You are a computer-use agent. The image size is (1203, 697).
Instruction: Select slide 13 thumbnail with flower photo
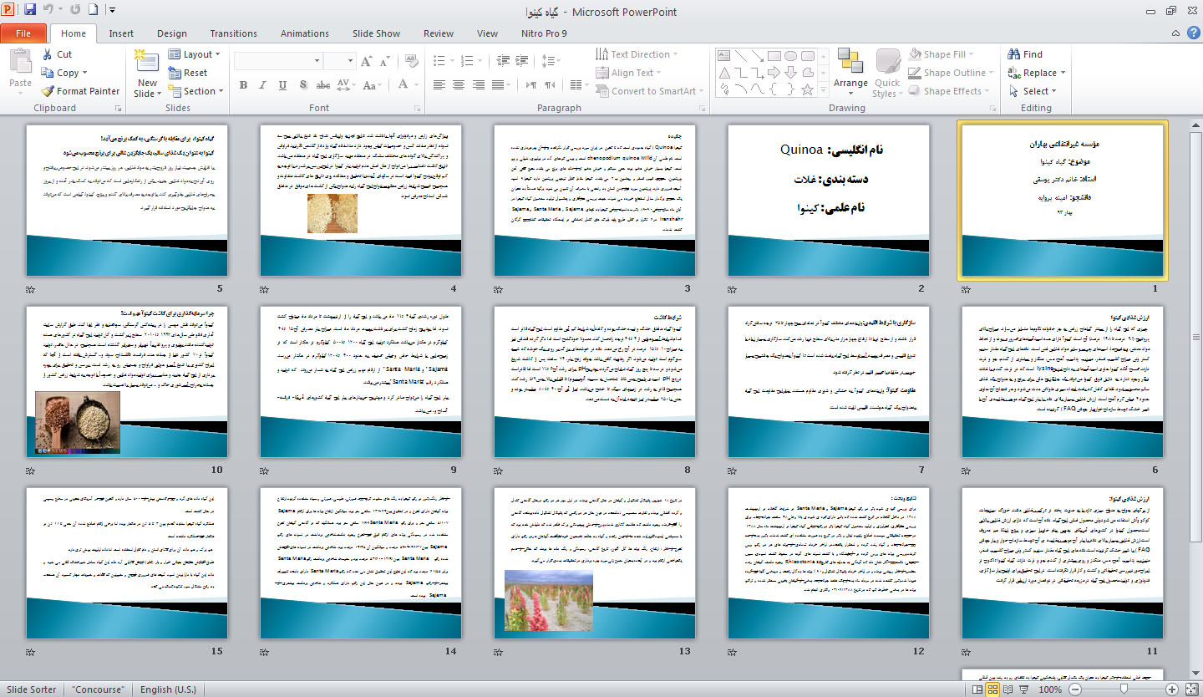click(x=594, y=562)
